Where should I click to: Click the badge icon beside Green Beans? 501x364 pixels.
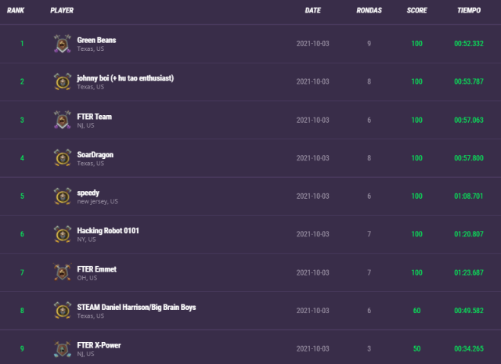63,43
